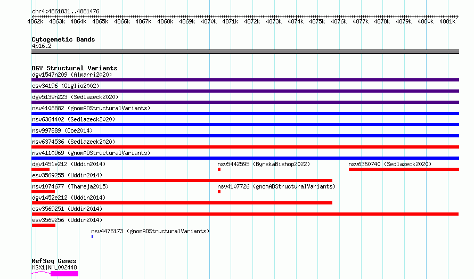Select the esv34196 (Giglio2002) variant label
This screenshot has height=279, width=474.
click(66, 86)
